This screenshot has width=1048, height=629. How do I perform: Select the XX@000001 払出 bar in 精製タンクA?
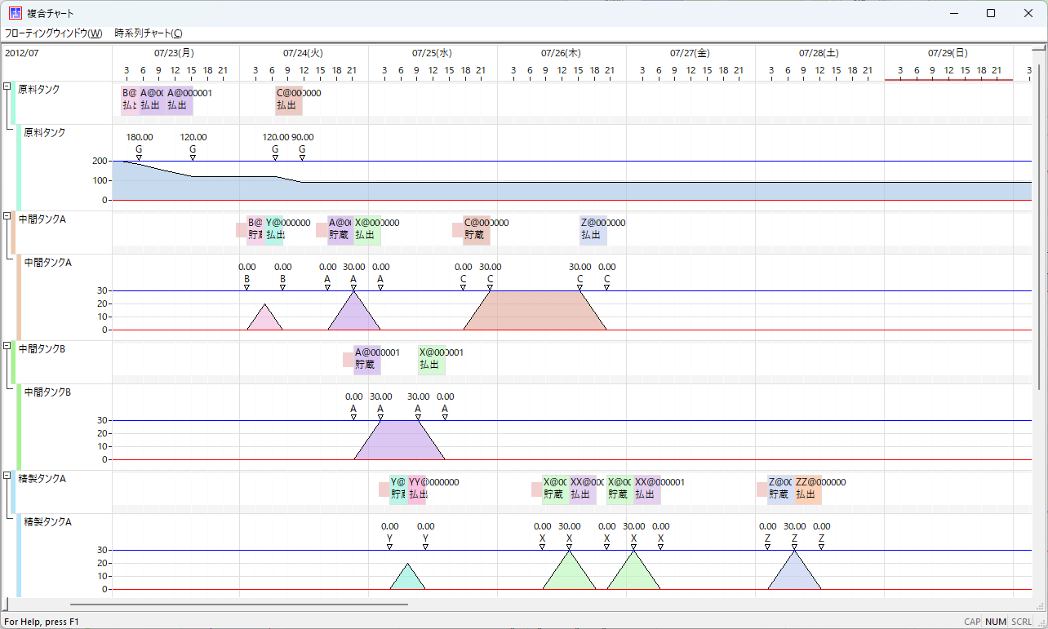647,489
